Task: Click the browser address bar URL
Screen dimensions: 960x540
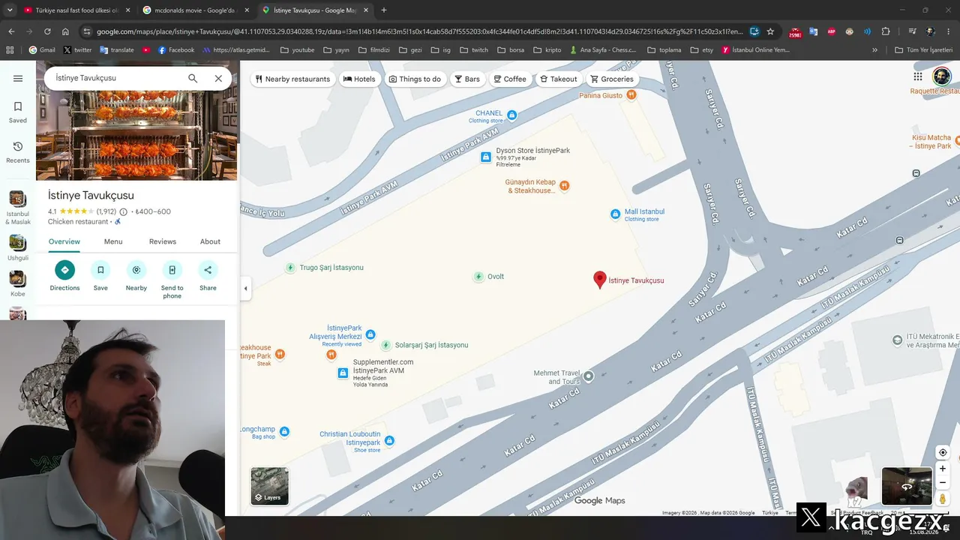Action: coord(420,31)
